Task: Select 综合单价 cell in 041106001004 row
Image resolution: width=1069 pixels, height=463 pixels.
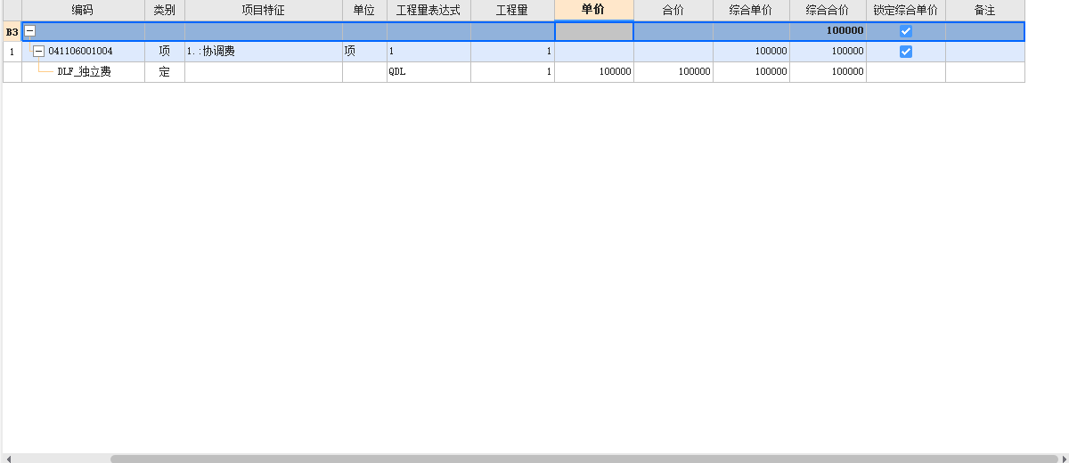Action: pyautogui.click(x=752, y=52)
